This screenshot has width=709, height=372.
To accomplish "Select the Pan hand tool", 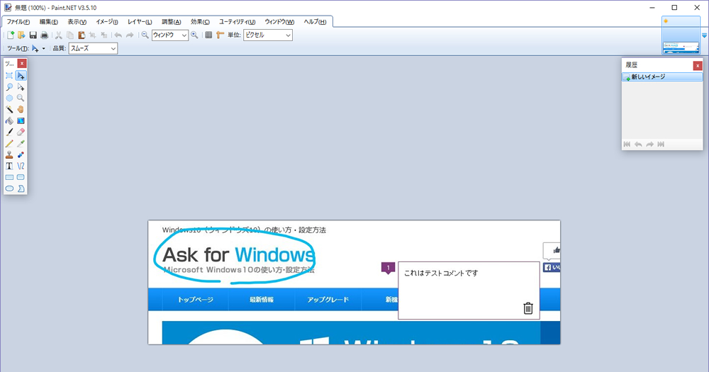I will tap(21, 109).
